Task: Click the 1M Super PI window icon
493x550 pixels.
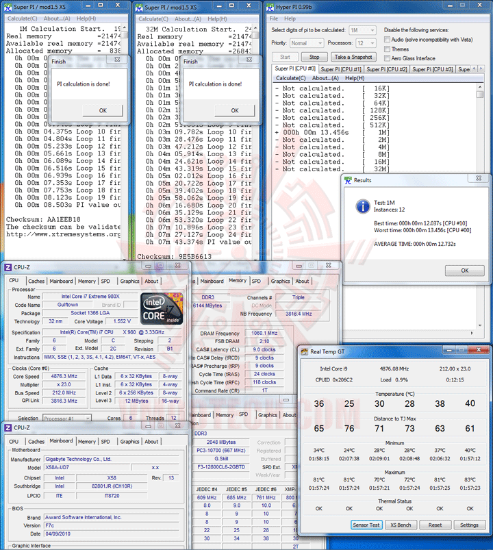Action: [8, 7]
